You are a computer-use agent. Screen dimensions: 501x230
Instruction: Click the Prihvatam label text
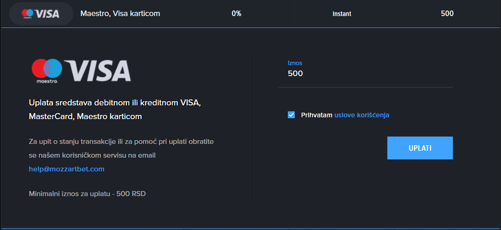[x=317, y=115]
